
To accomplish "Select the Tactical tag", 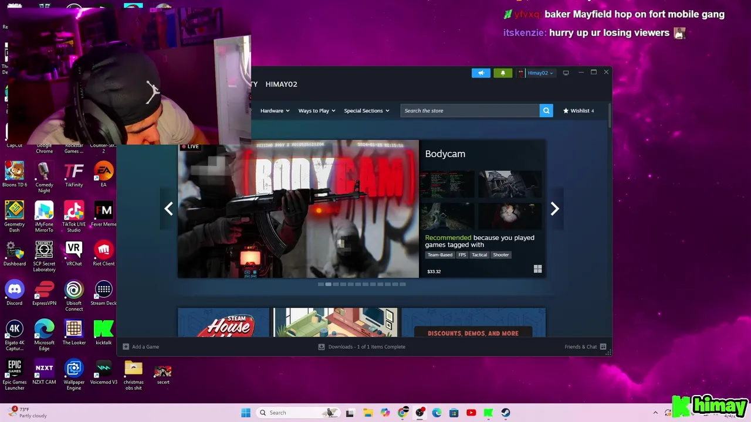I will 479,255.
